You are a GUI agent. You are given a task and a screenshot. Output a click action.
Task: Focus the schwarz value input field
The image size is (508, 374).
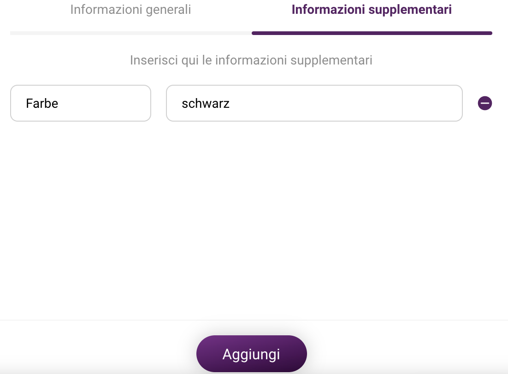click(314, 103)
